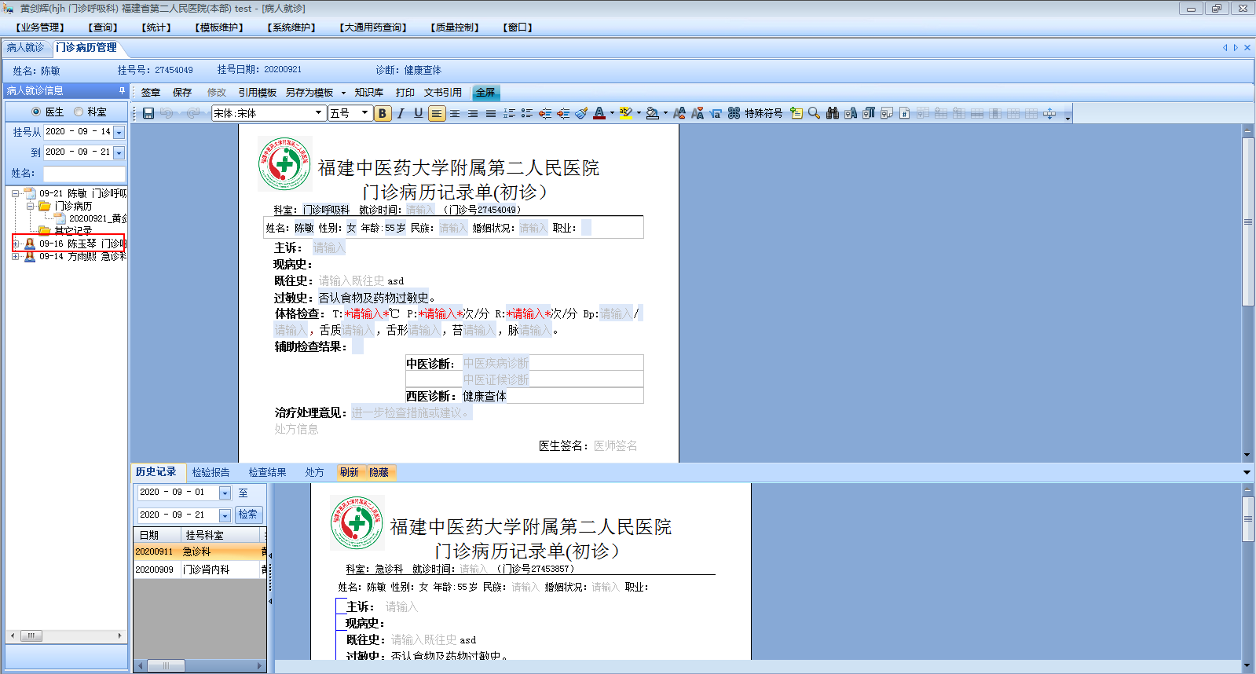1256x674 pixels.
Task: Collapse the 09-21 陈敏 tree node
Action: click(x=15, y=193)
